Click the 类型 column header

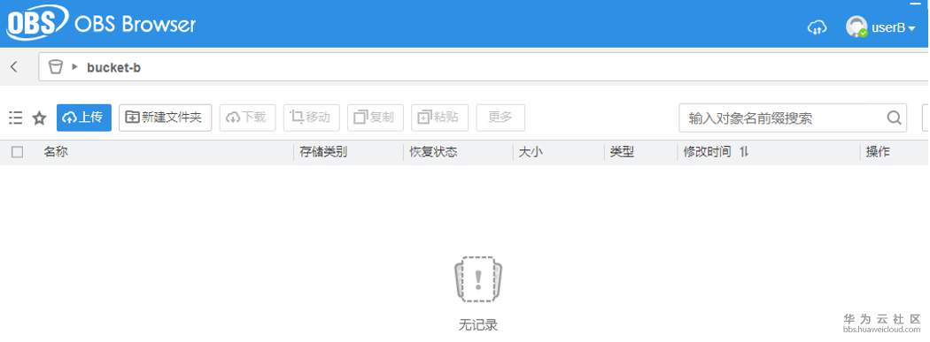click(622, 152)
